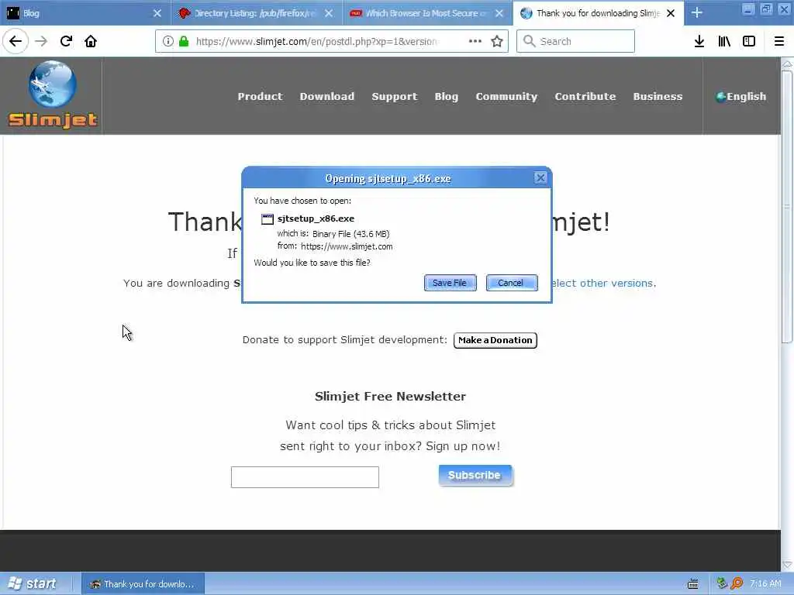Click the sjtsetup_x86.exe filename text
Image resolution: width=794 pixels, height=595 pixels.
(316, 218)
